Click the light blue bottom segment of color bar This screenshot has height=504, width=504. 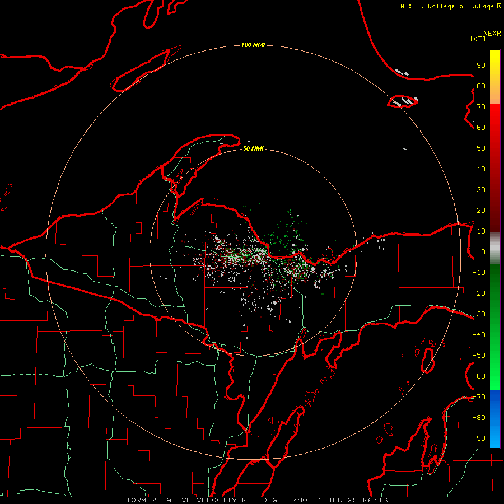pyautogui.click(x=494, y=437)
